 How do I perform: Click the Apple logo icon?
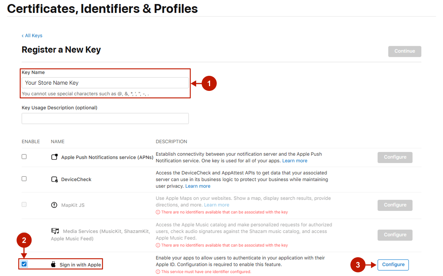tap(54, 265)
